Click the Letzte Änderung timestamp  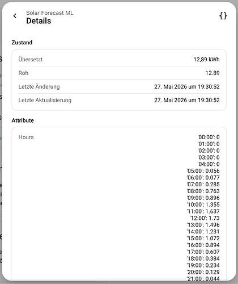pos(187,86)
